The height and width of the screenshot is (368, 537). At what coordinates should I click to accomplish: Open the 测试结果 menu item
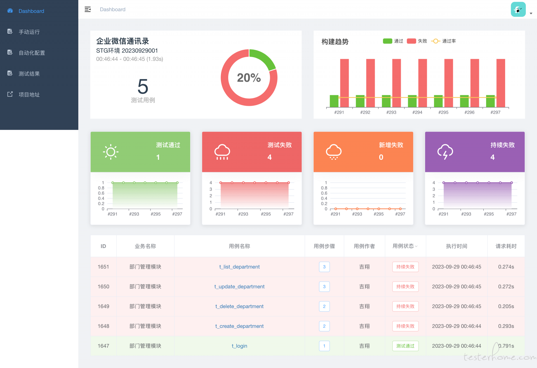[39, 74]
